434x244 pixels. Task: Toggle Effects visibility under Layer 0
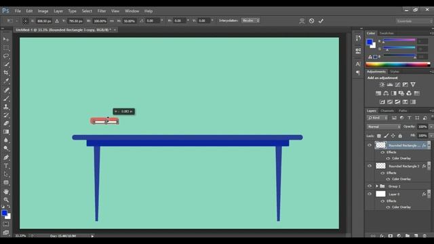[382, 201]
